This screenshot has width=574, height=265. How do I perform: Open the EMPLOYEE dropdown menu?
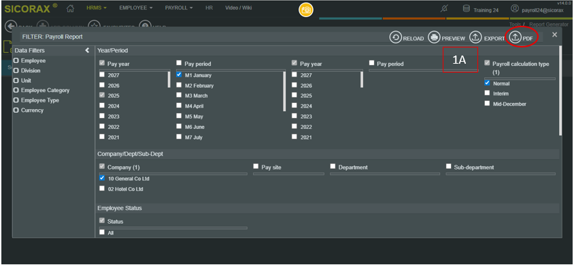click(x=136, y=7)
